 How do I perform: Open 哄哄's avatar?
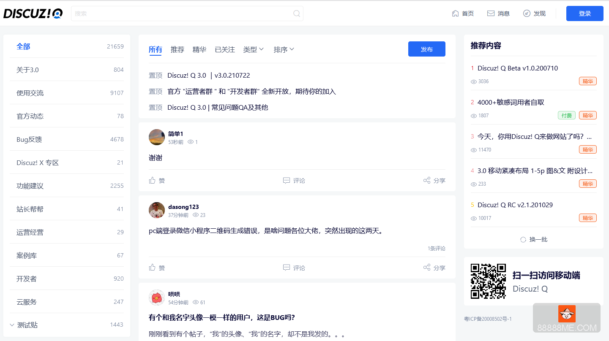pyautogui.click(x=157, y=298)
